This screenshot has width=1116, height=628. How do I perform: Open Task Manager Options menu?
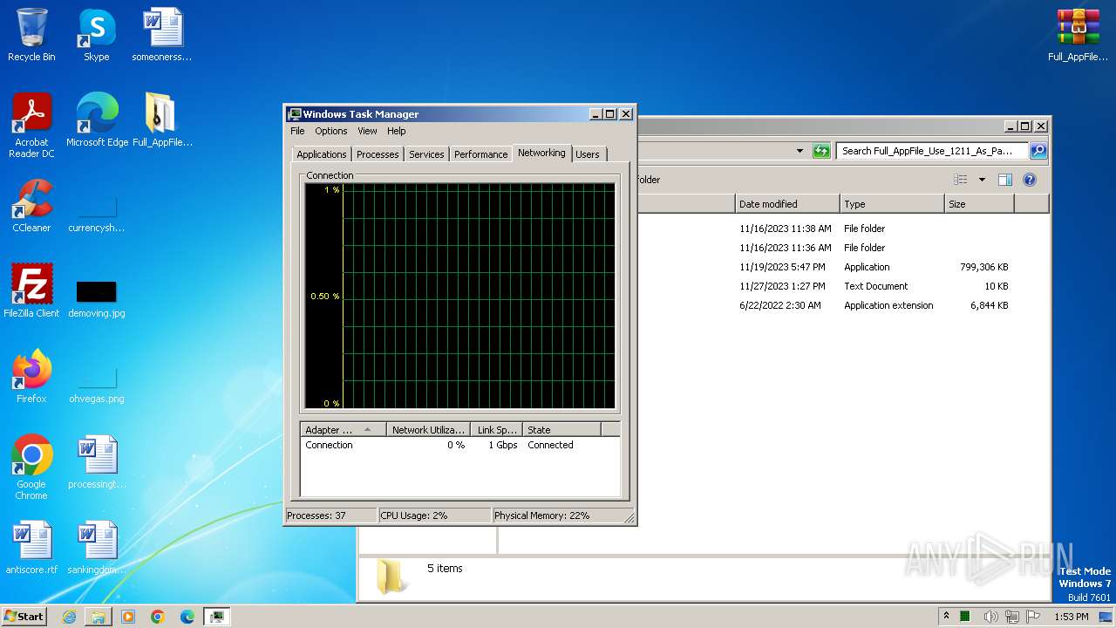[x=331, y=131]
